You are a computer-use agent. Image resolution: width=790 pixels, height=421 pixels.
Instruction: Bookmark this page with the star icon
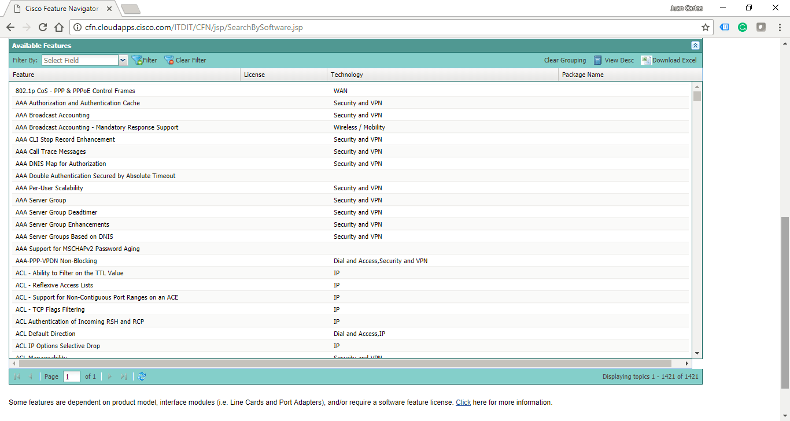coord(706,27)
